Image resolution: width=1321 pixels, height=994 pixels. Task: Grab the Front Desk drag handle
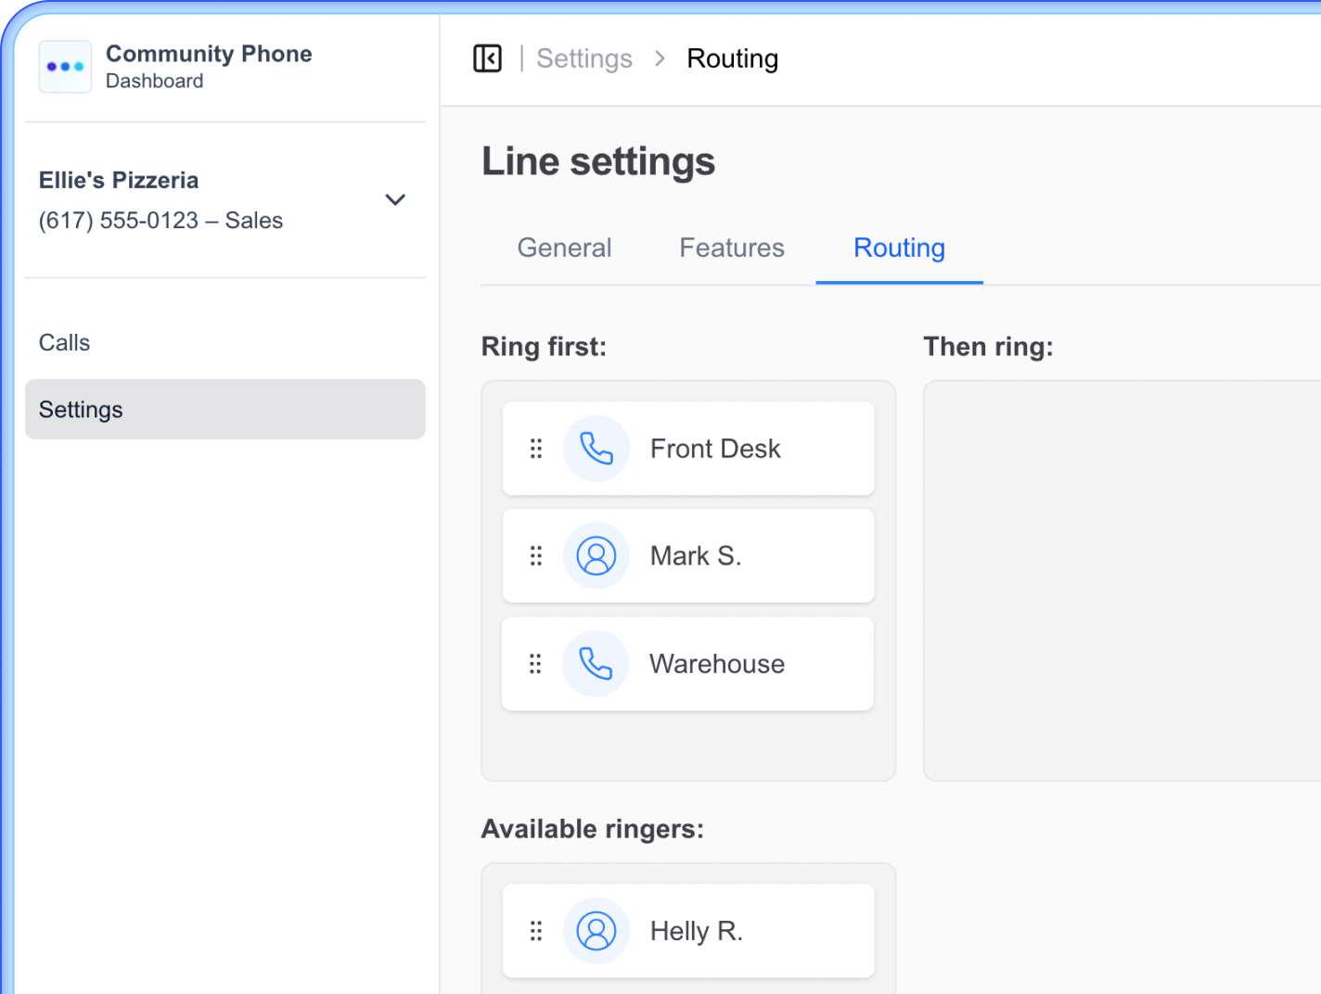point(536,449)
